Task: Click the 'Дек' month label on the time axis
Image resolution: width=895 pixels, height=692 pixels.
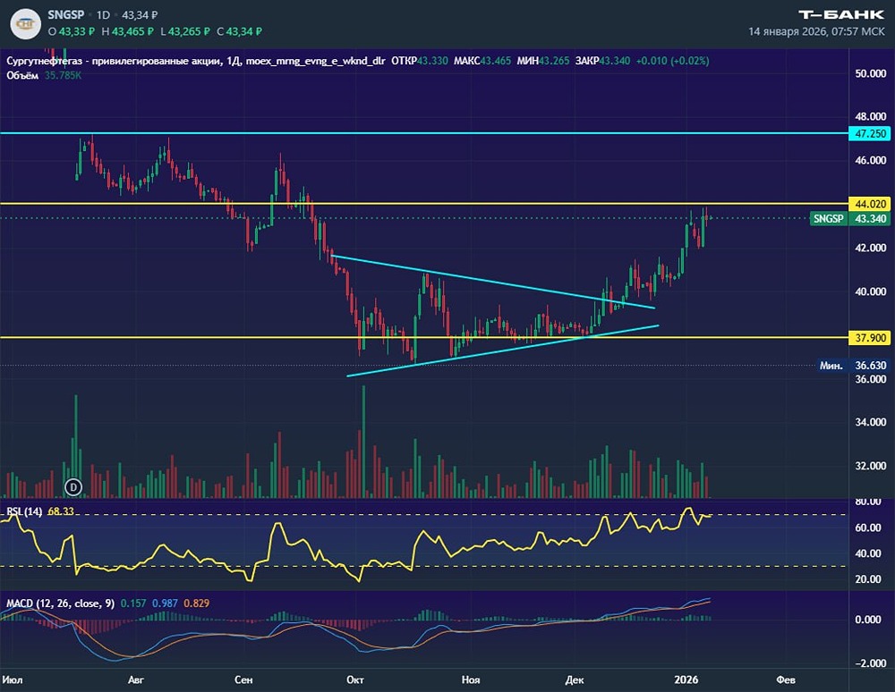Action: 575,679
